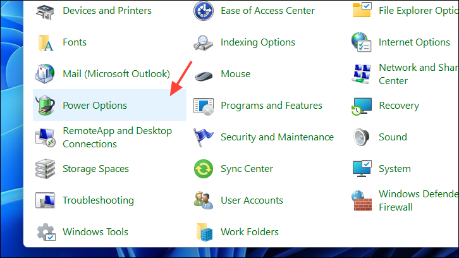
Task: Open the Windows Tools gear icon
Action: click(46, 231)
